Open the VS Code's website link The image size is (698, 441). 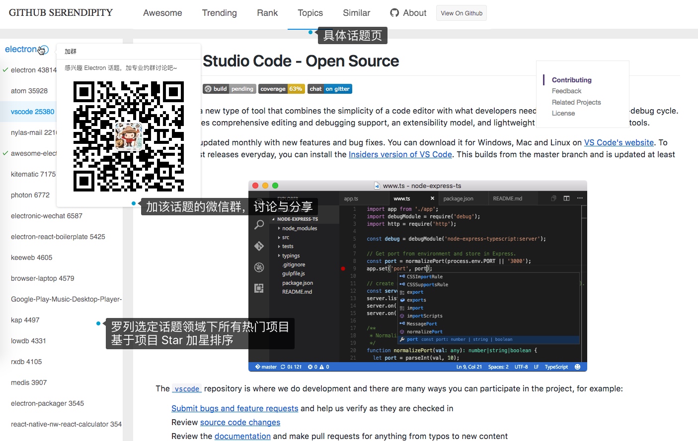(x=619, y=142)
